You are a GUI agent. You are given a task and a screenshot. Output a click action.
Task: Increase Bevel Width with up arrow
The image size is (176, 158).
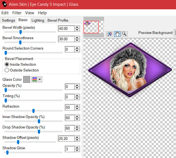point(77,27)
